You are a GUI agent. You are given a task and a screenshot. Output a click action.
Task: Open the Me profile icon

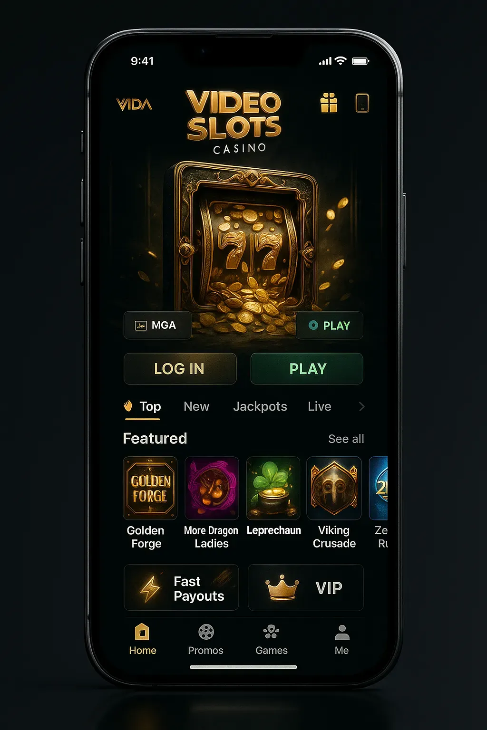tap(342, 633)
